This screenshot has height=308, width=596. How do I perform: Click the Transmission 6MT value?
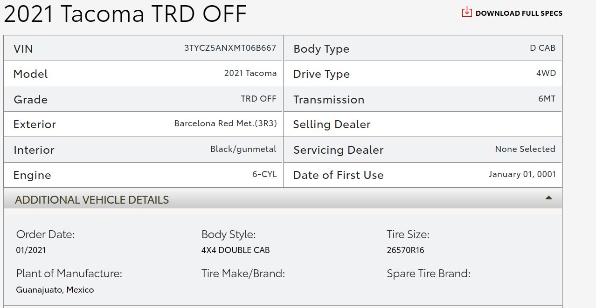tap(547, 99)
